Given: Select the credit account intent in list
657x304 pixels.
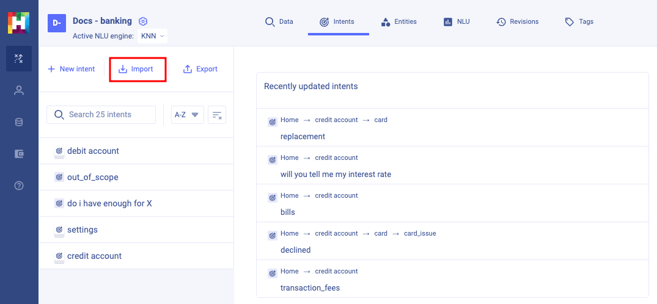Looking at the screenshot, I should [x=94, y=256].
